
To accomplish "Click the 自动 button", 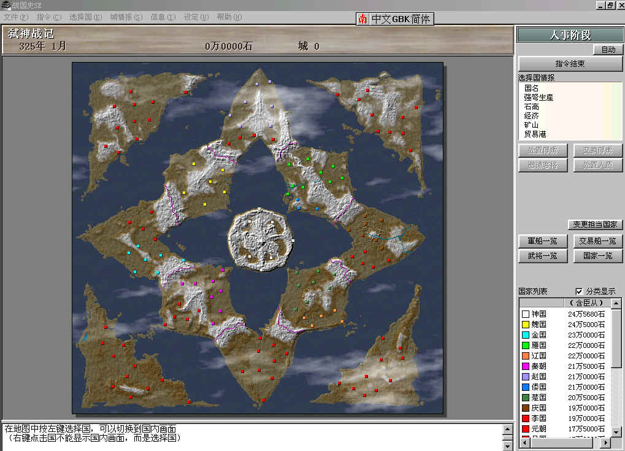I will [x=608, y=50].
